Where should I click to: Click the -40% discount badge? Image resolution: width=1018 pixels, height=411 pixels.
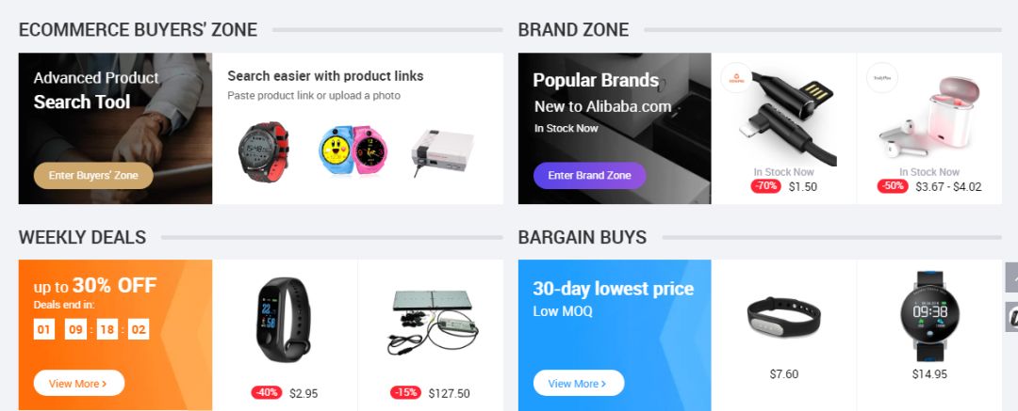(x=266, y=393)
